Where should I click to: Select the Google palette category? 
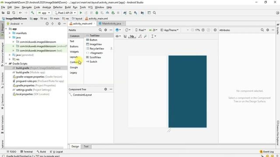74,68
